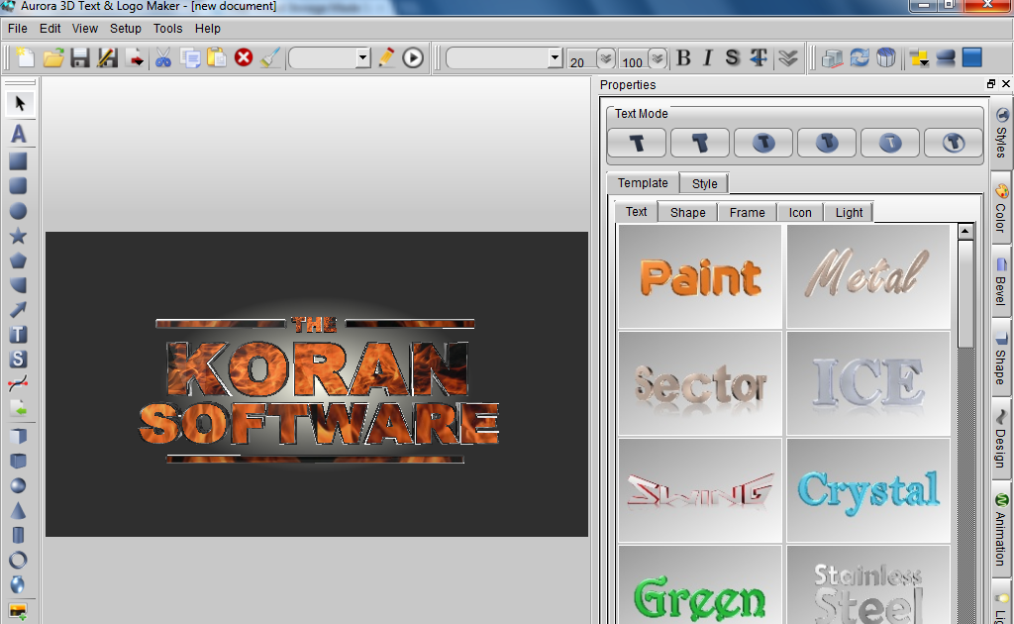The image size is (1014, 624).
Task: Add a star shape
Action: [18, 236]
